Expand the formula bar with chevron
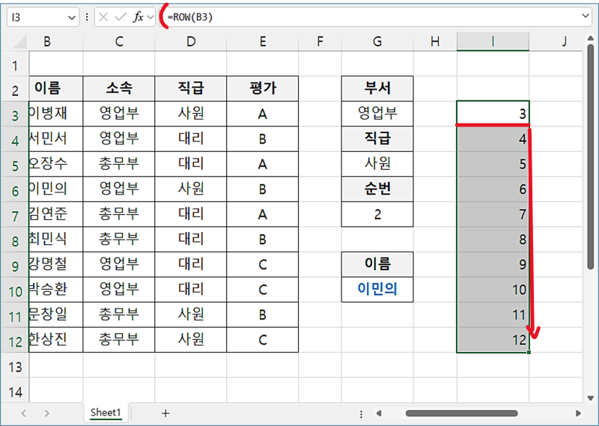599x426 pixels. [x=584, y=16]
